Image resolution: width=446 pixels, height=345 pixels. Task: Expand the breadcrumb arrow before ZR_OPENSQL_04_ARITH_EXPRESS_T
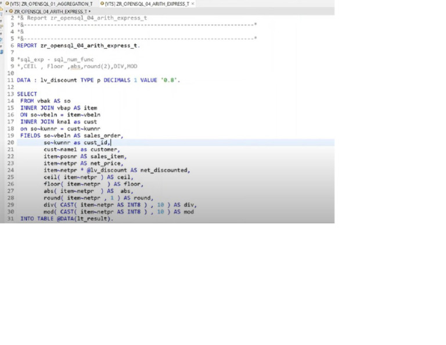coord(6,12)
